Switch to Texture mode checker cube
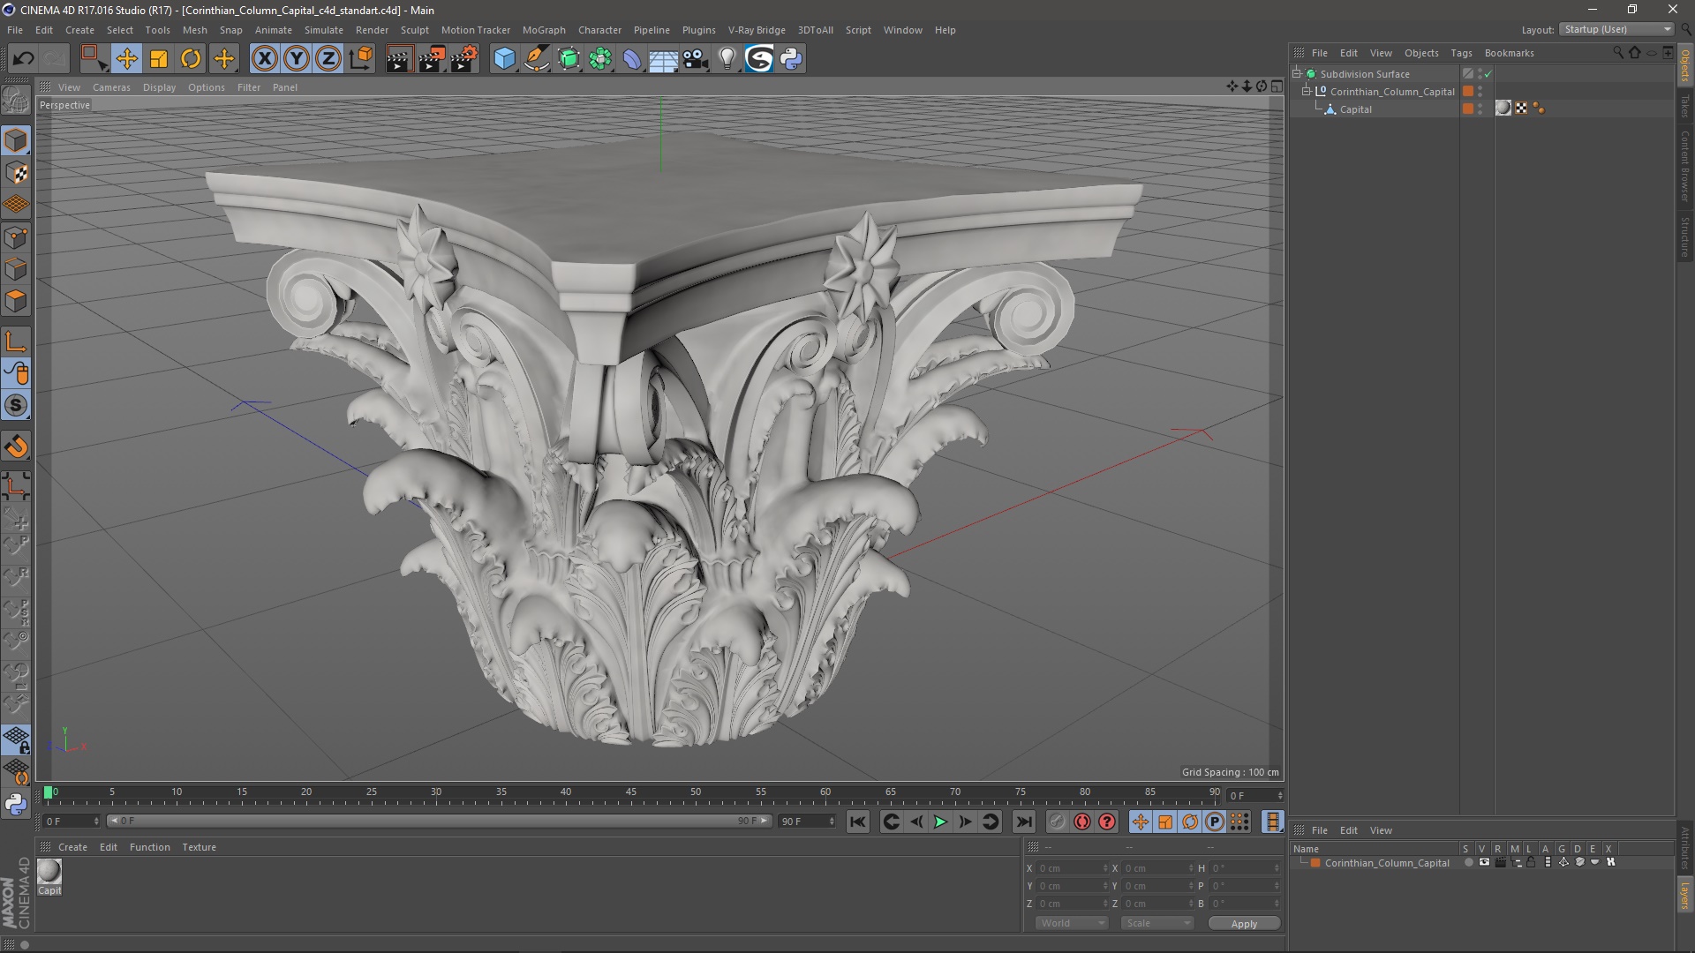The image size is (1695, 953). click(x=16, y=173)
